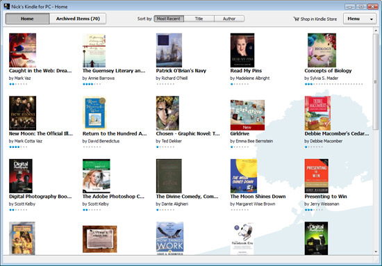Viewport: 382px width, 266px height.
Task: Switch to Archived Items (70) tab
Action: 78,19
